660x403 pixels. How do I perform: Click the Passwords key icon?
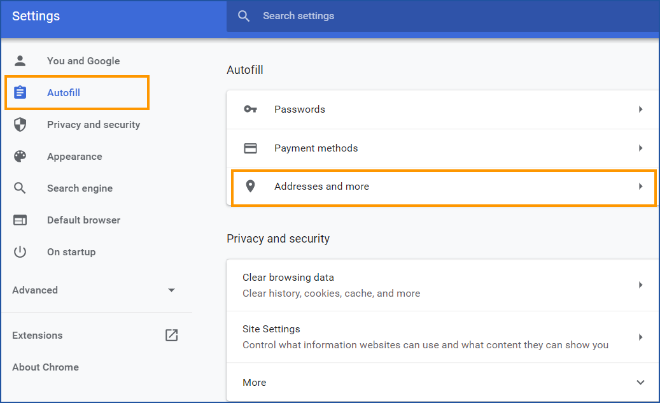[x=250, y=109]
